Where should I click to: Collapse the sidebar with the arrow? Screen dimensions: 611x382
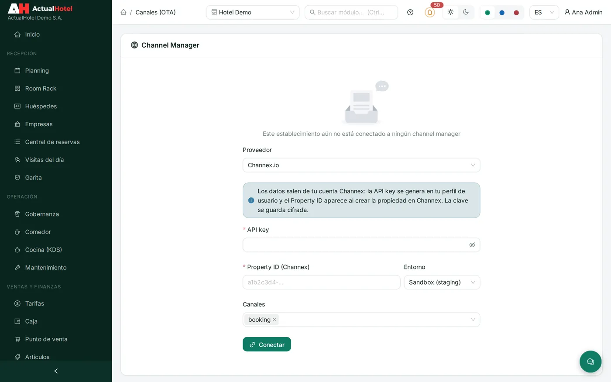pyautogui.click(x=56, y=371)
